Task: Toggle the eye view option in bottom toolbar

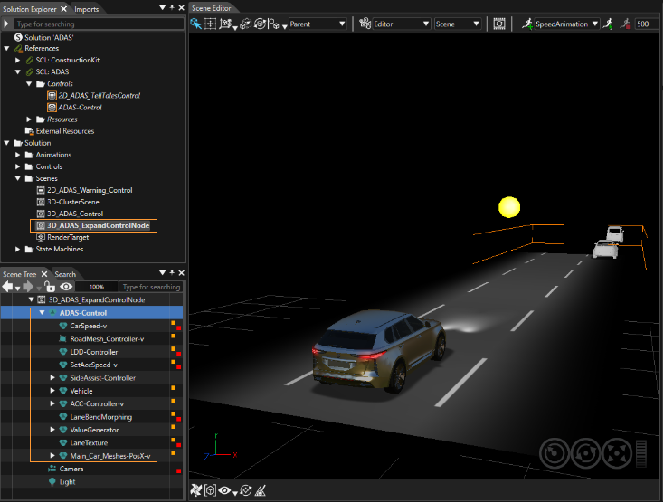Action: [224, 490]
